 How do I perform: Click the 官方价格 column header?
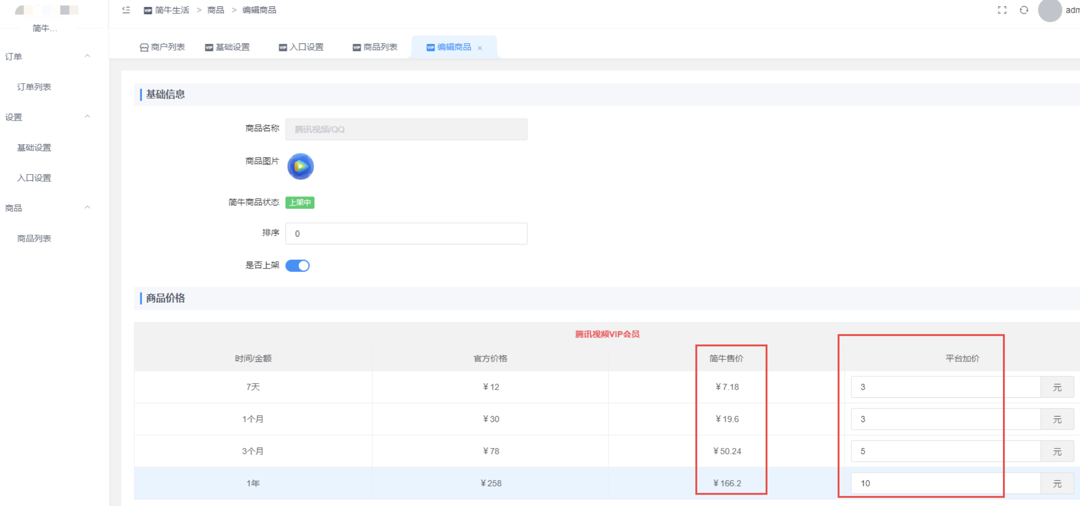(x=490, y=358)
